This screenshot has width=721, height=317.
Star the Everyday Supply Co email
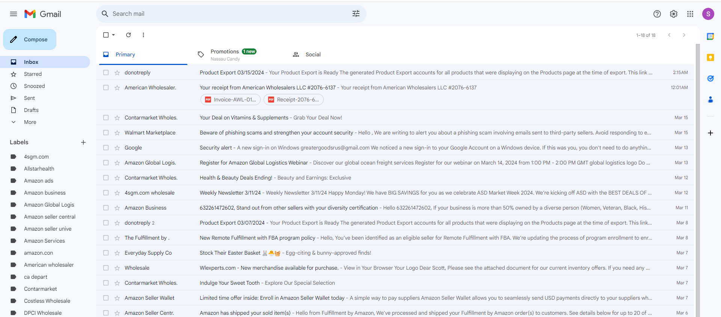[x=117, y=253]
